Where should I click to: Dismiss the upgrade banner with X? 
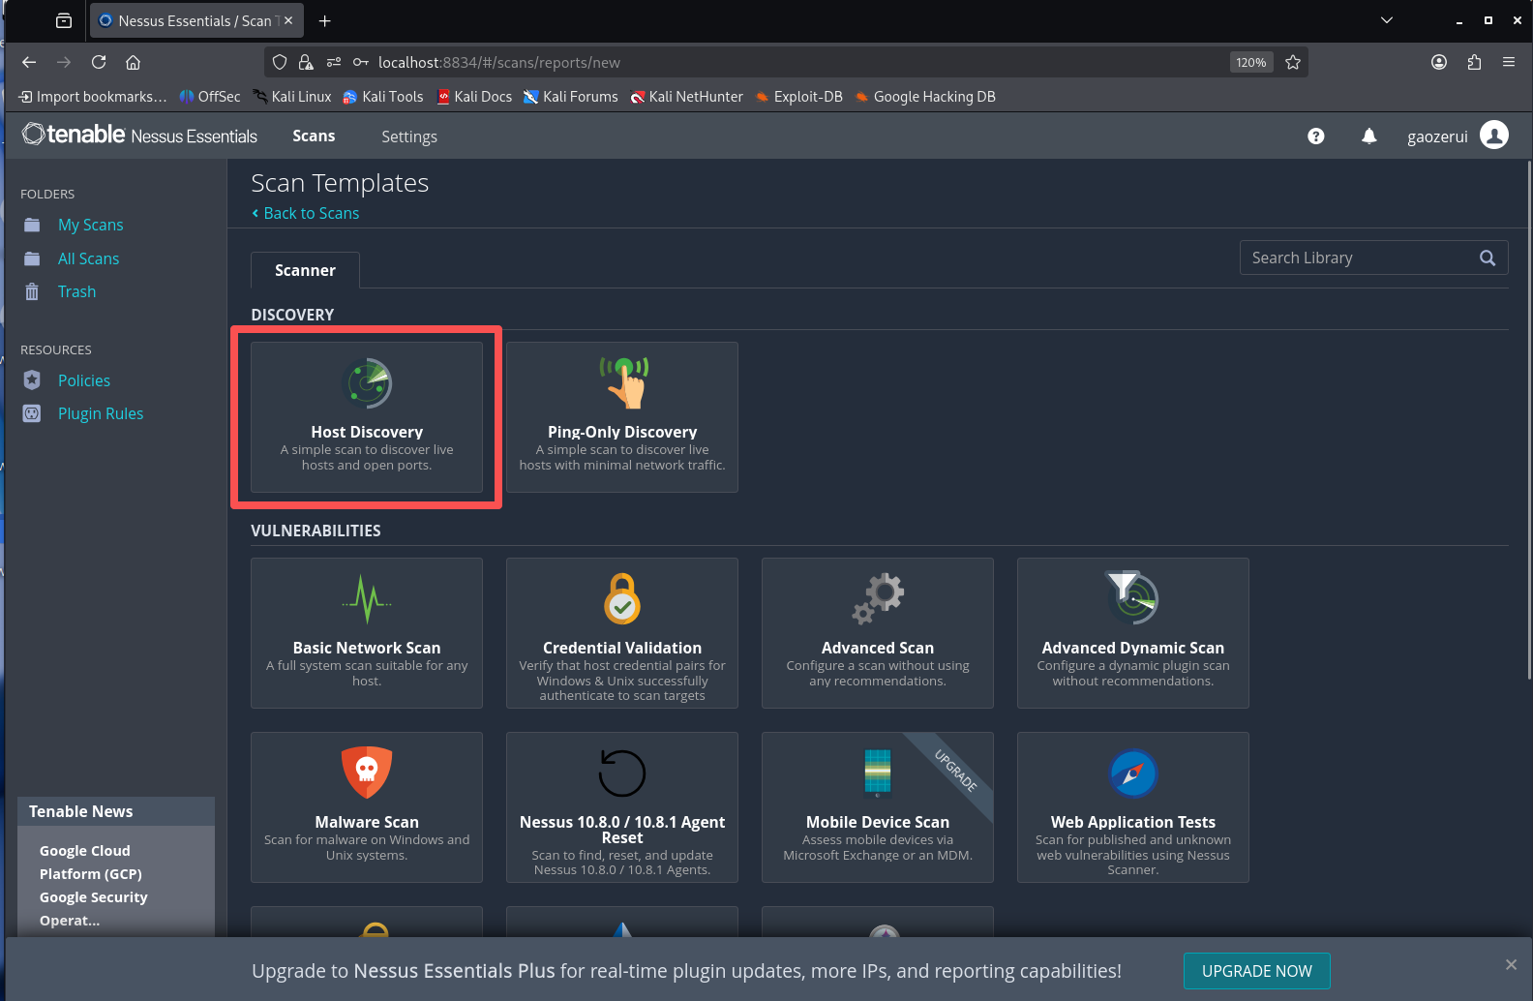tap(1511, 964)
